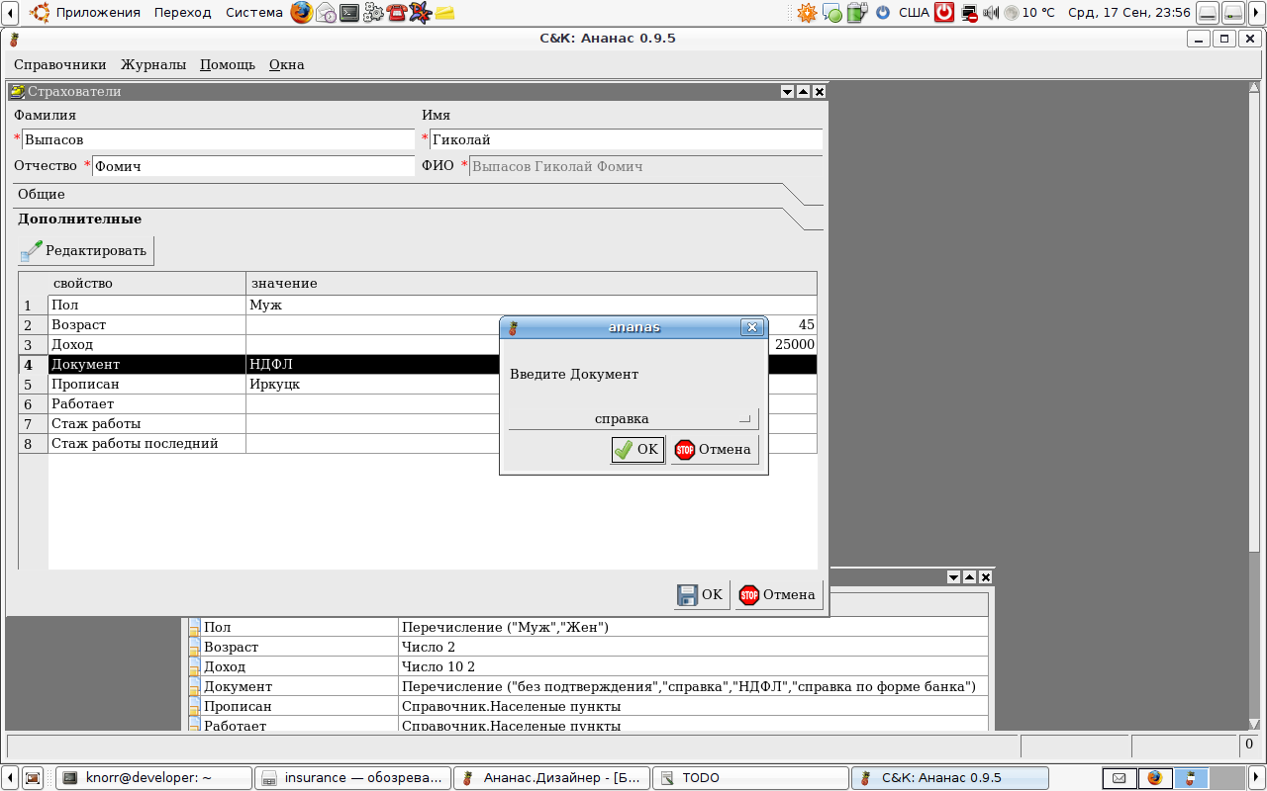Click the Фамилия input field
The height and width of the screenshot is (791, 1267).
click(218, 140)
